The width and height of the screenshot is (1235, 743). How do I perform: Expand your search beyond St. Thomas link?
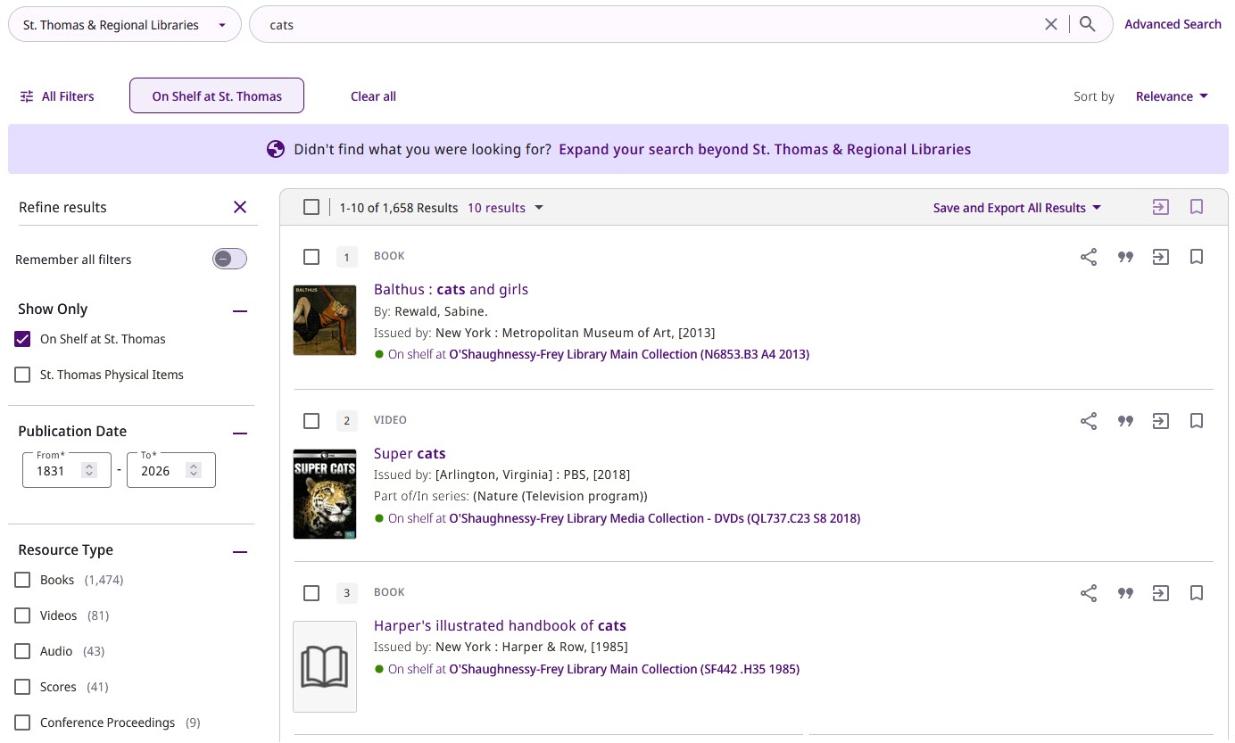click(765, 149)
